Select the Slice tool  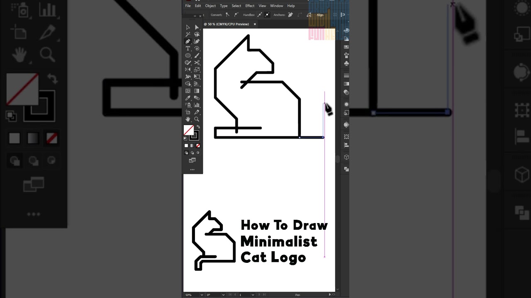pyautogui.click(x=197, y=112)
